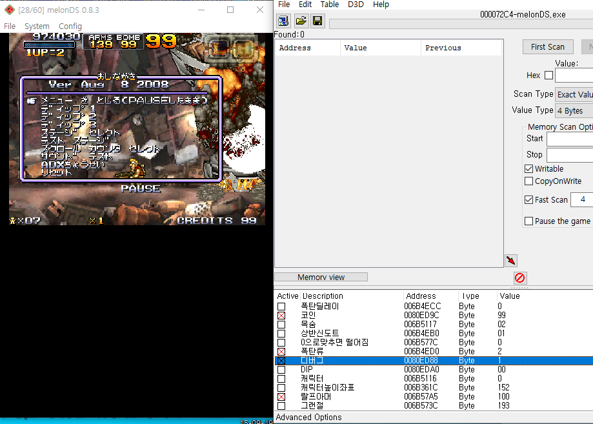Click address 0080ED9C cell
The height and width of the screenshot is (424, 593).
click(x=421, y=315)
